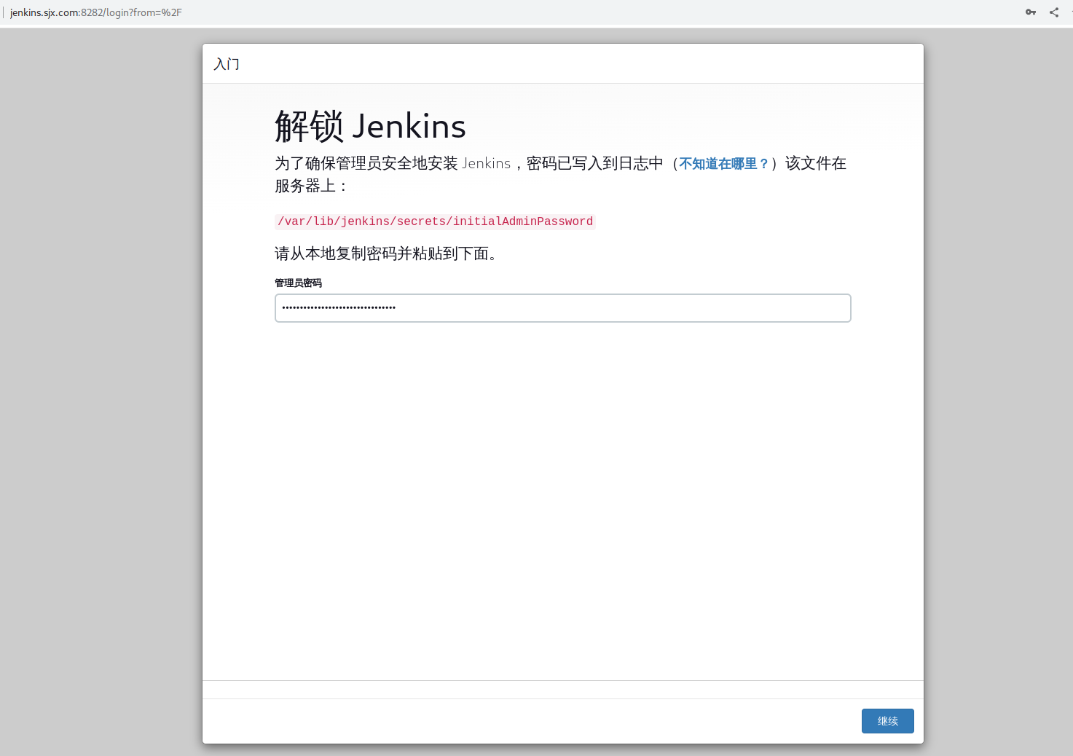
Task: Click the 请从本地复制密码 instruction text
Action: (x=388, y=253)
